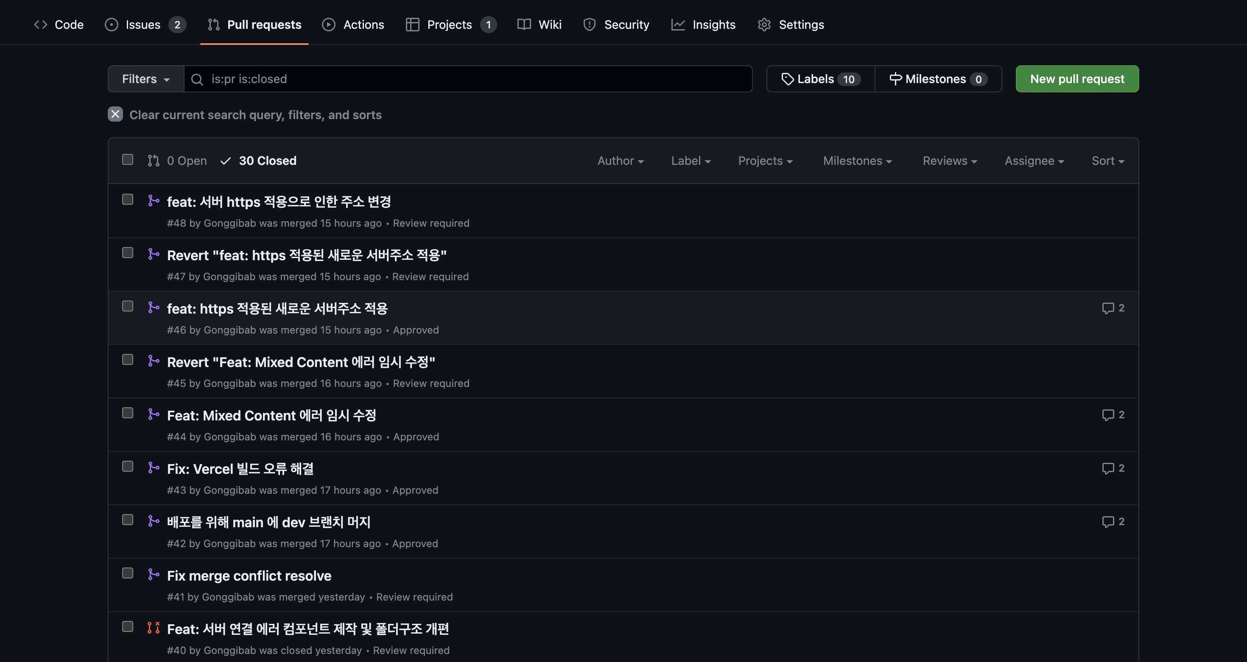
Task: Clear current search query, filters, and sorts
Action: (x=255, y=114)
